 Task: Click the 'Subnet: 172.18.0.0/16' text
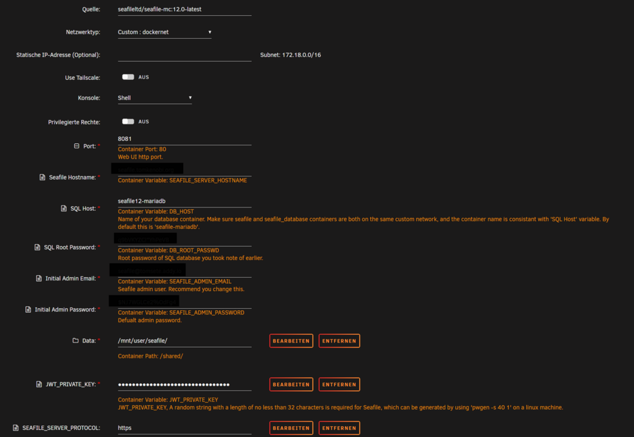tap(290, 55)
